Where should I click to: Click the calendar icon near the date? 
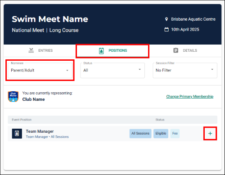click(x=166, y=29)
